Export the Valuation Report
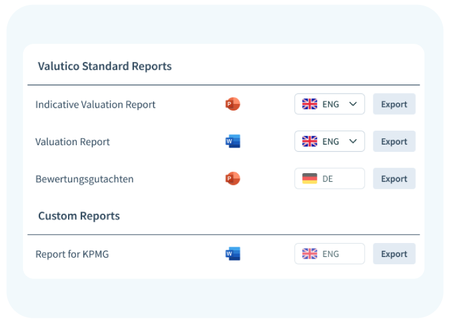 click(394, 142)
